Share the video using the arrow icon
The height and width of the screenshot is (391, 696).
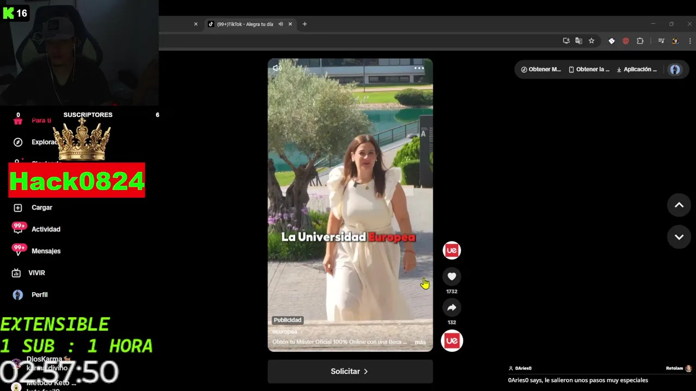click(451, 307)
